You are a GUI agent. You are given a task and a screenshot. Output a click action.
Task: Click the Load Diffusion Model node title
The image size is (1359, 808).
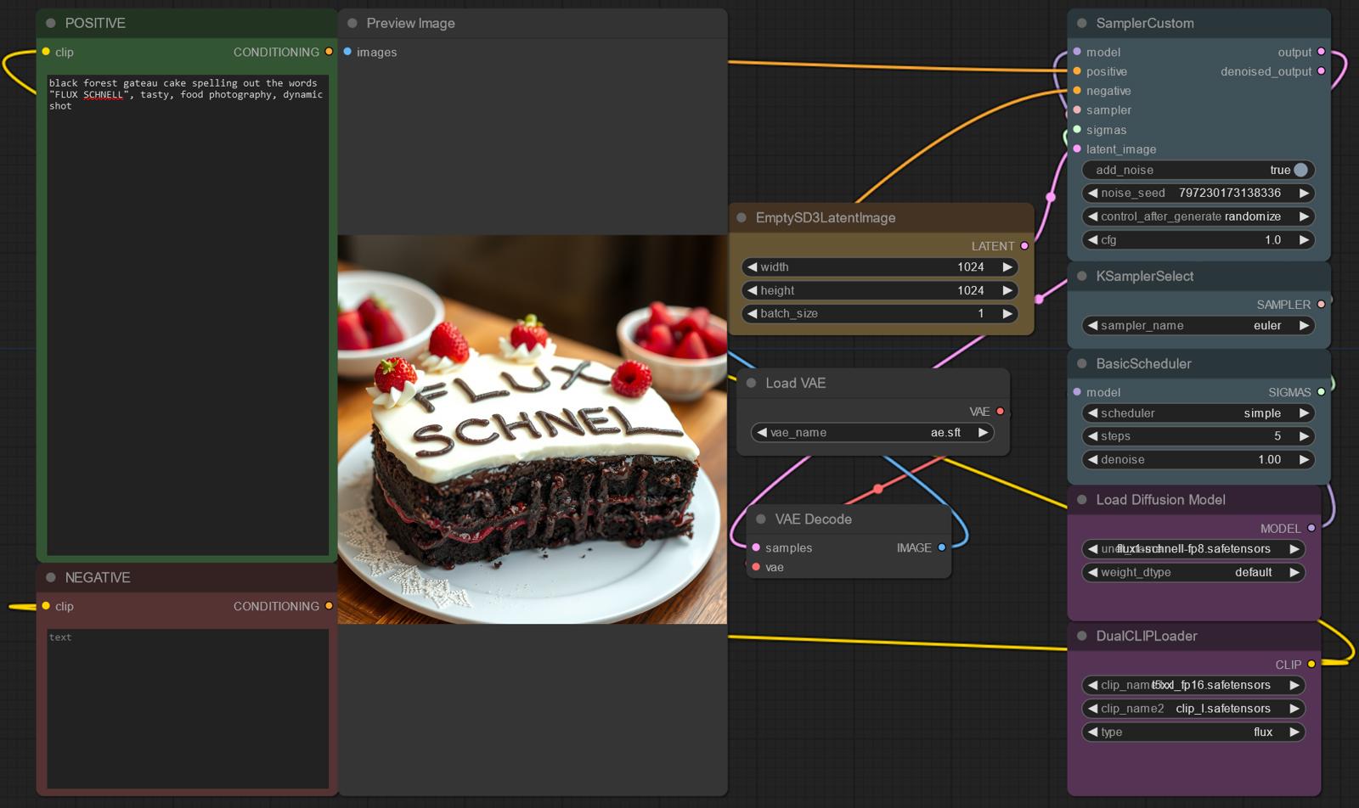coord(1160,500)
